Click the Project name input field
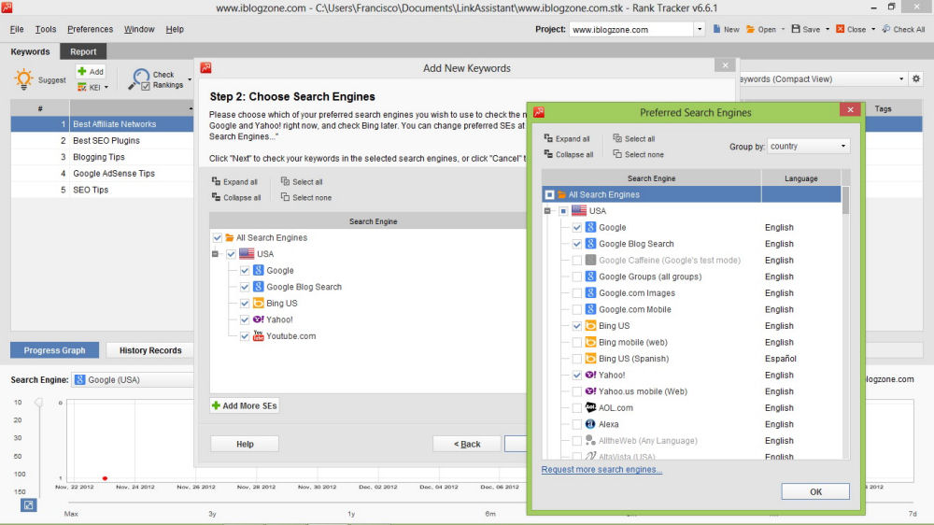This screenshot has height=525, width=934. click(630, 29)
